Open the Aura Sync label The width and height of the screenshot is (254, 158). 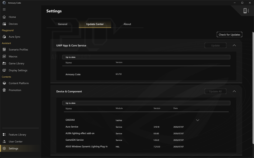coord(15,37)
